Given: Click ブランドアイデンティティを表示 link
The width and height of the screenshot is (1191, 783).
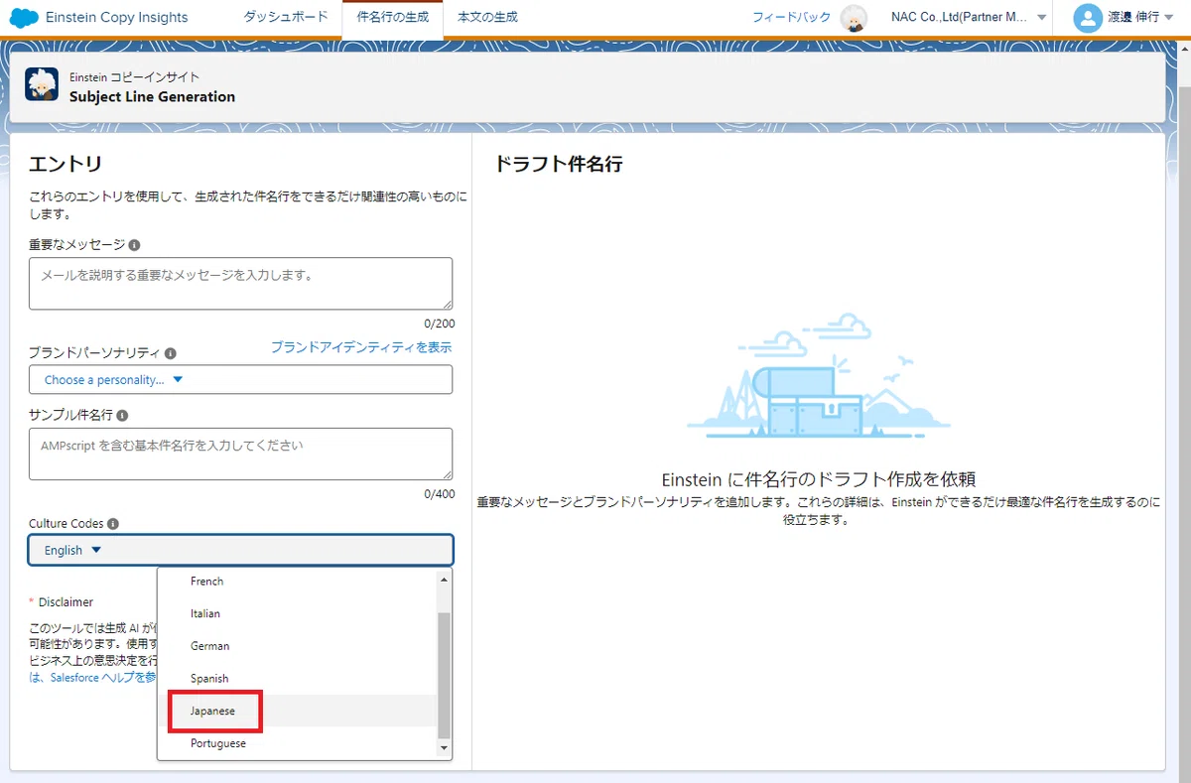Looking at the screenshot, I should pyautogui.click(x=361, y=347).
